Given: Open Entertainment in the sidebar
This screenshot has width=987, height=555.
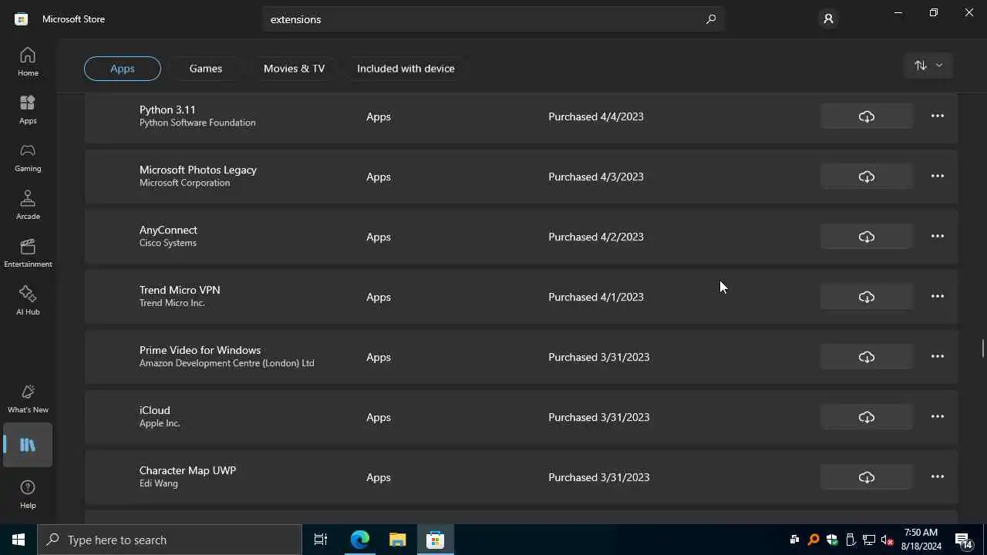Looking at the screenshot, I should 28,253.
